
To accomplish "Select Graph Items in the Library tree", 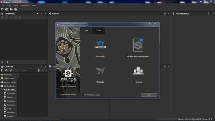I will (x=9, y=78).
